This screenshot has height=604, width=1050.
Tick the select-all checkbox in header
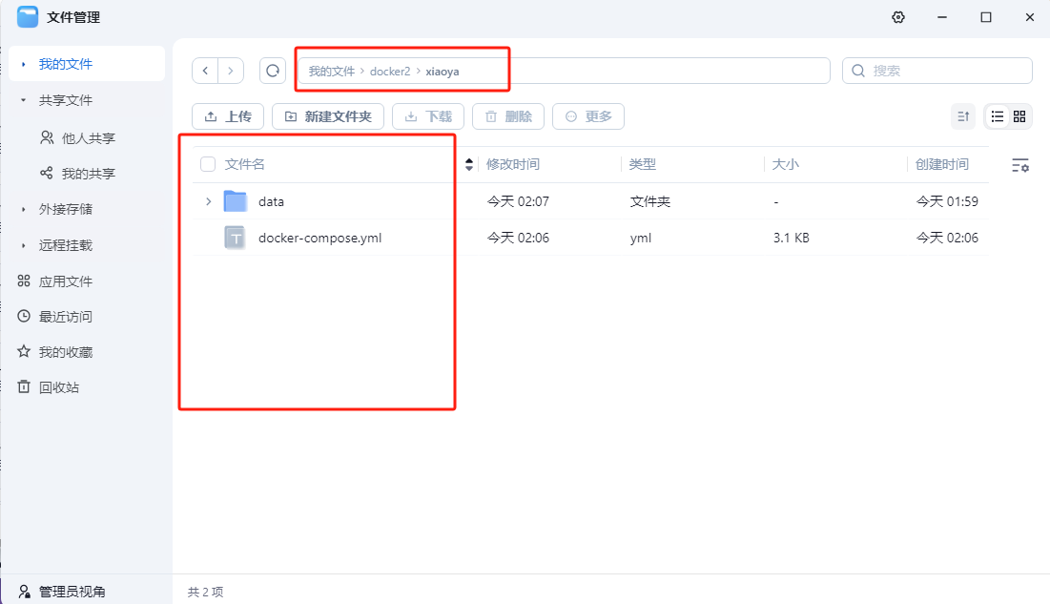click(x=208, y=165)
